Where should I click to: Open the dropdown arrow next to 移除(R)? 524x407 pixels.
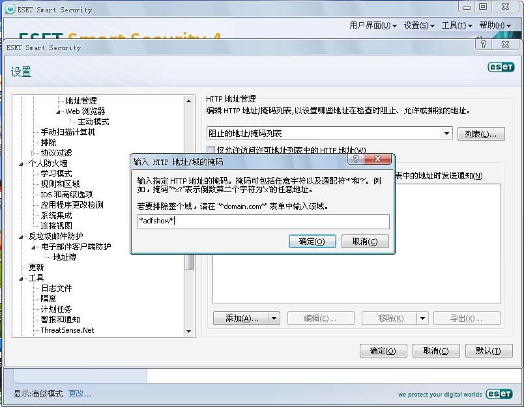(423, 318)
